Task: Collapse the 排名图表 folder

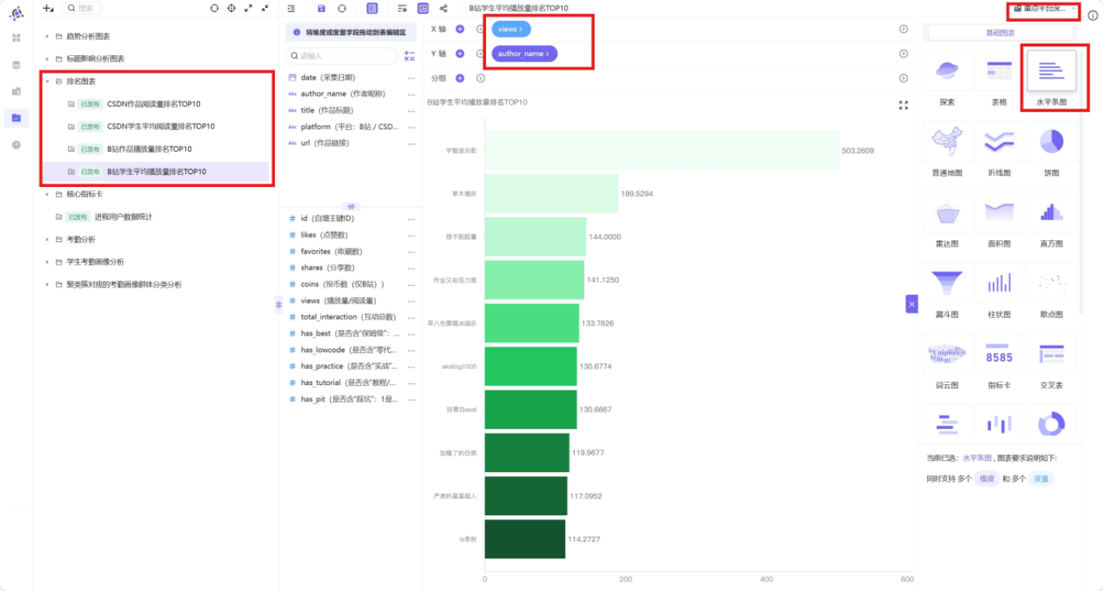Action: 47,81
